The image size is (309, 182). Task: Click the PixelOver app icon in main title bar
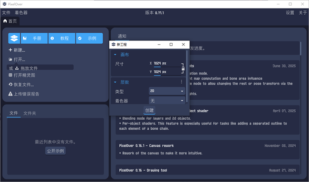pos(5,4)
